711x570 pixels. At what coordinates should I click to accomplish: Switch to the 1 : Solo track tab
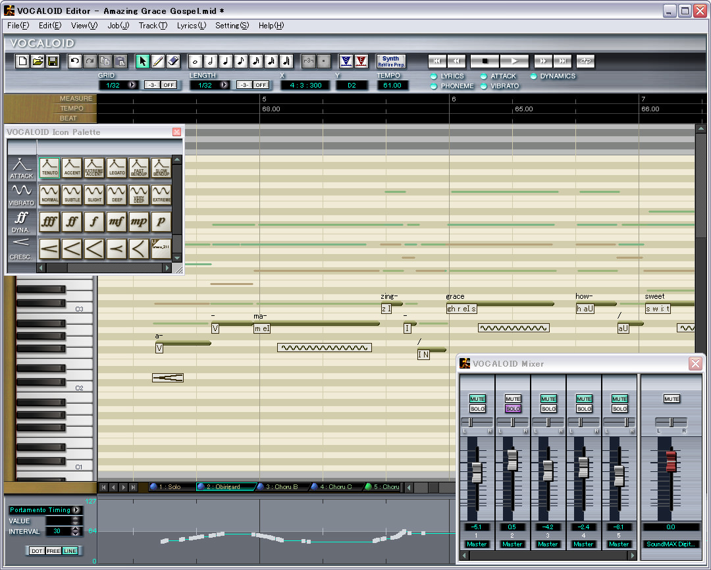pyautogui.click(x=171, y=487)
